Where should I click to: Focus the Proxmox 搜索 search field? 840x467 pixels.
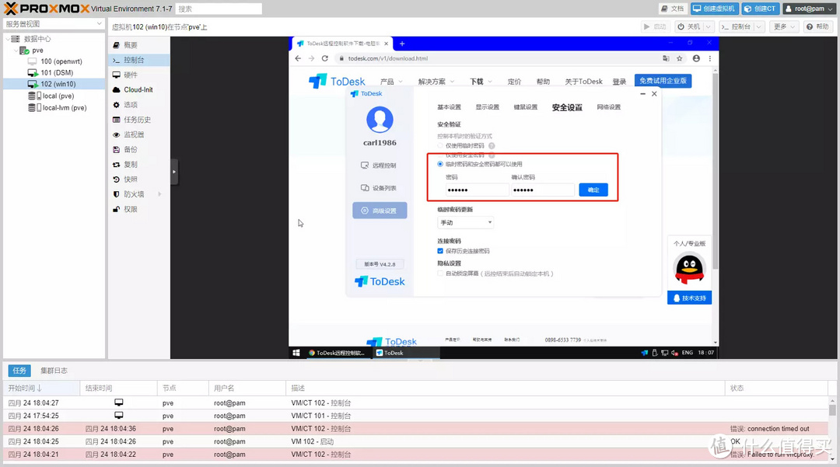(219, 9)
